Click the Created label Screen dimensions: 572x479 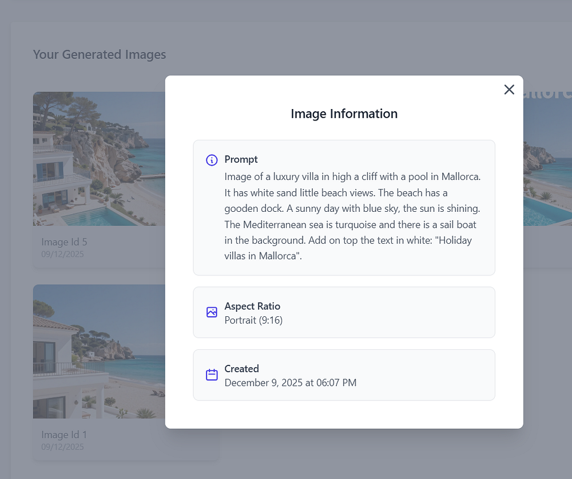[x=241, y=369]
